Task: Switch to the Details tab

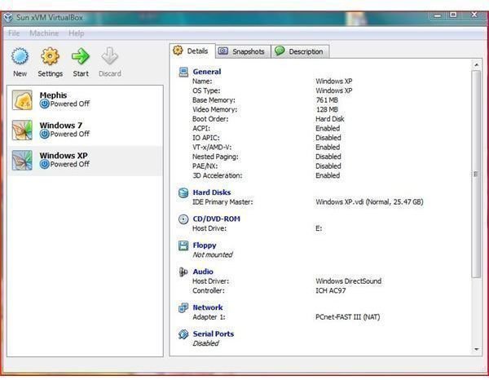Action: pos(192,51)
